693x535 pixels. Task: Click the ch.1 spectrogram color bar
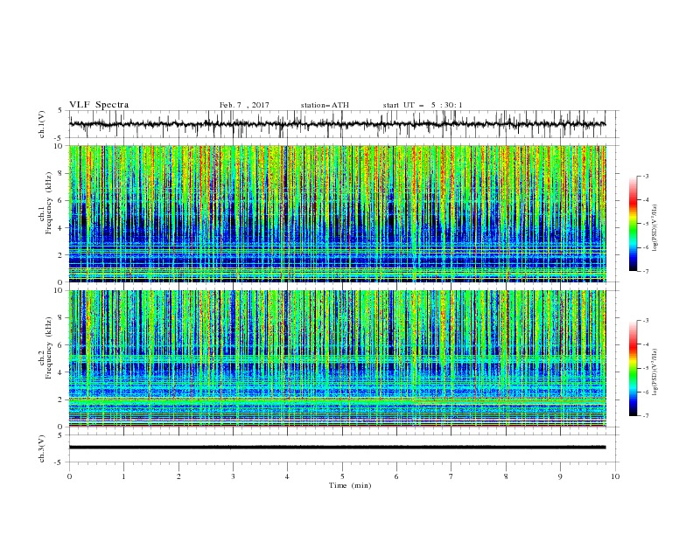633,224
